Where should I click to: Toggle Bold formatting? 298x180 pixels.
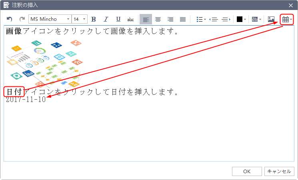click(x=94, y=19)
